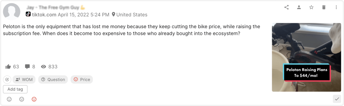Mark the mention done with checkmark box

click(337, 99)
